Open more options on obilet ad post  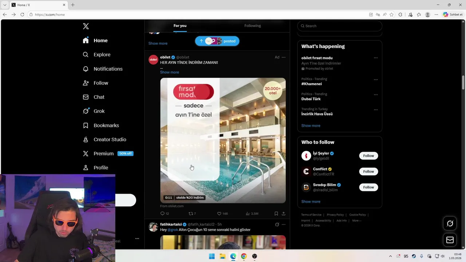pyautogui.click(x=284, y=57)
